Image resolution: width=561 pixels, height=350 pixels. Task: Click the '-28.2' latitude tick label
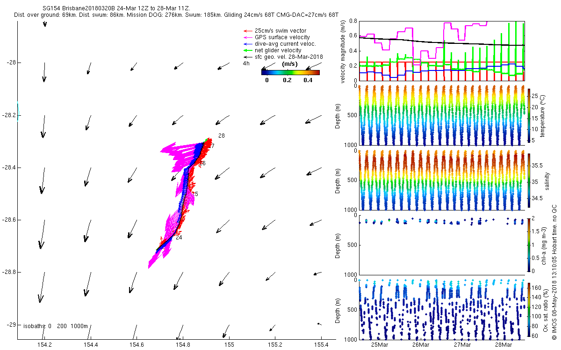pyautogui.click(x=9, y=115)
